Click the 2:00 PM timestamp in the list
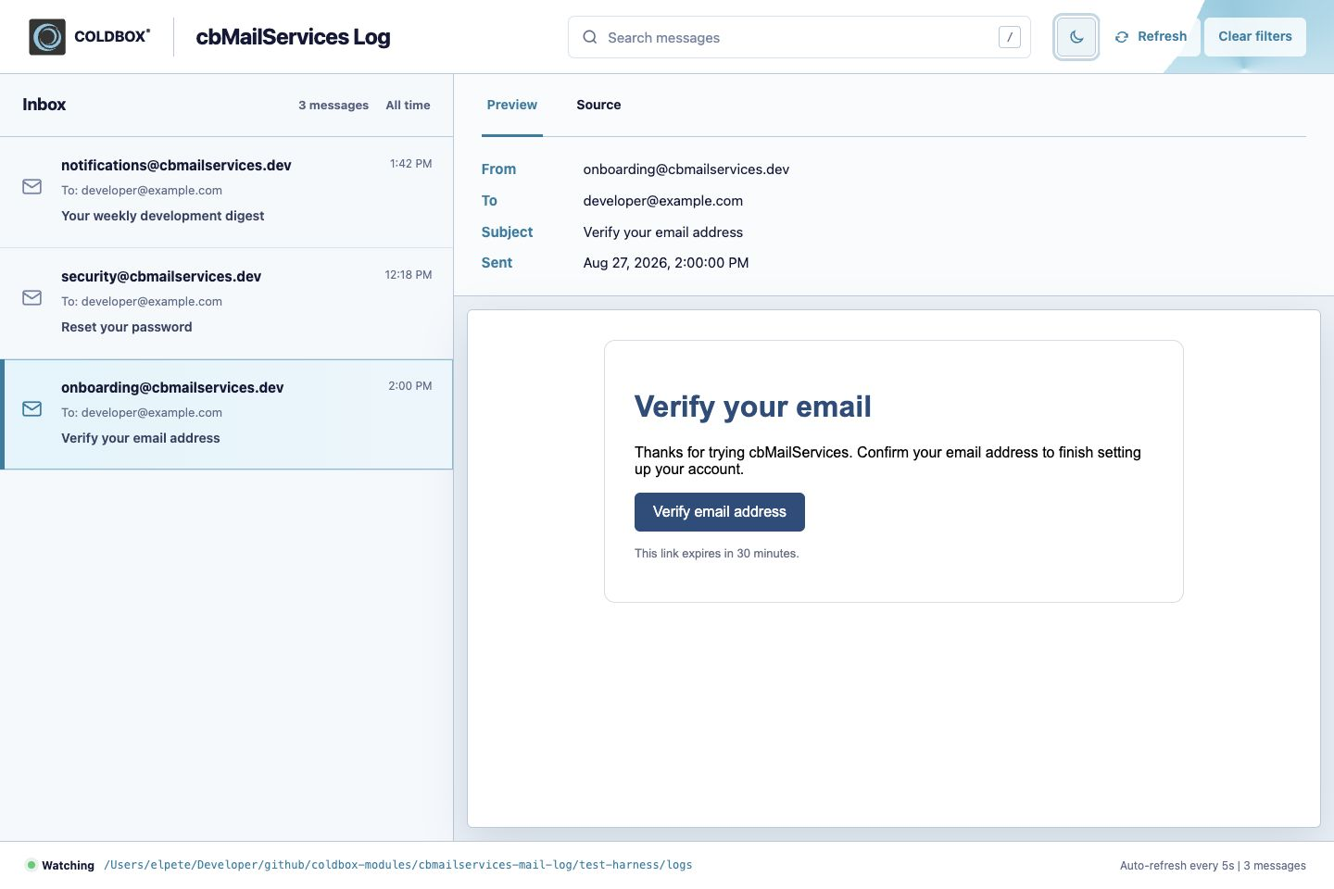Viewport: 1334px width, 889px height. coord(410,386)
